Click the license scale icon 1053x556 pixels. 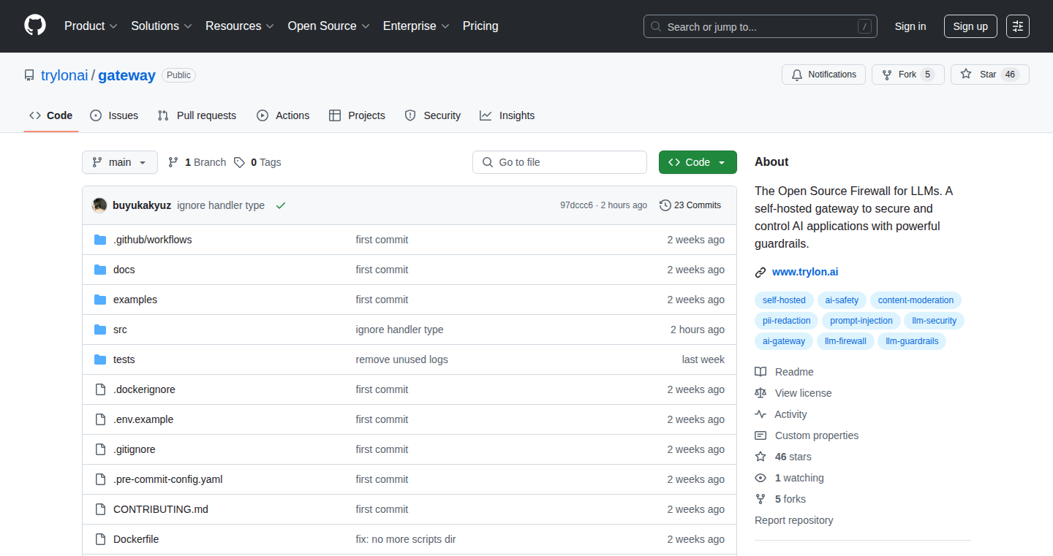(x=760, y=393)
